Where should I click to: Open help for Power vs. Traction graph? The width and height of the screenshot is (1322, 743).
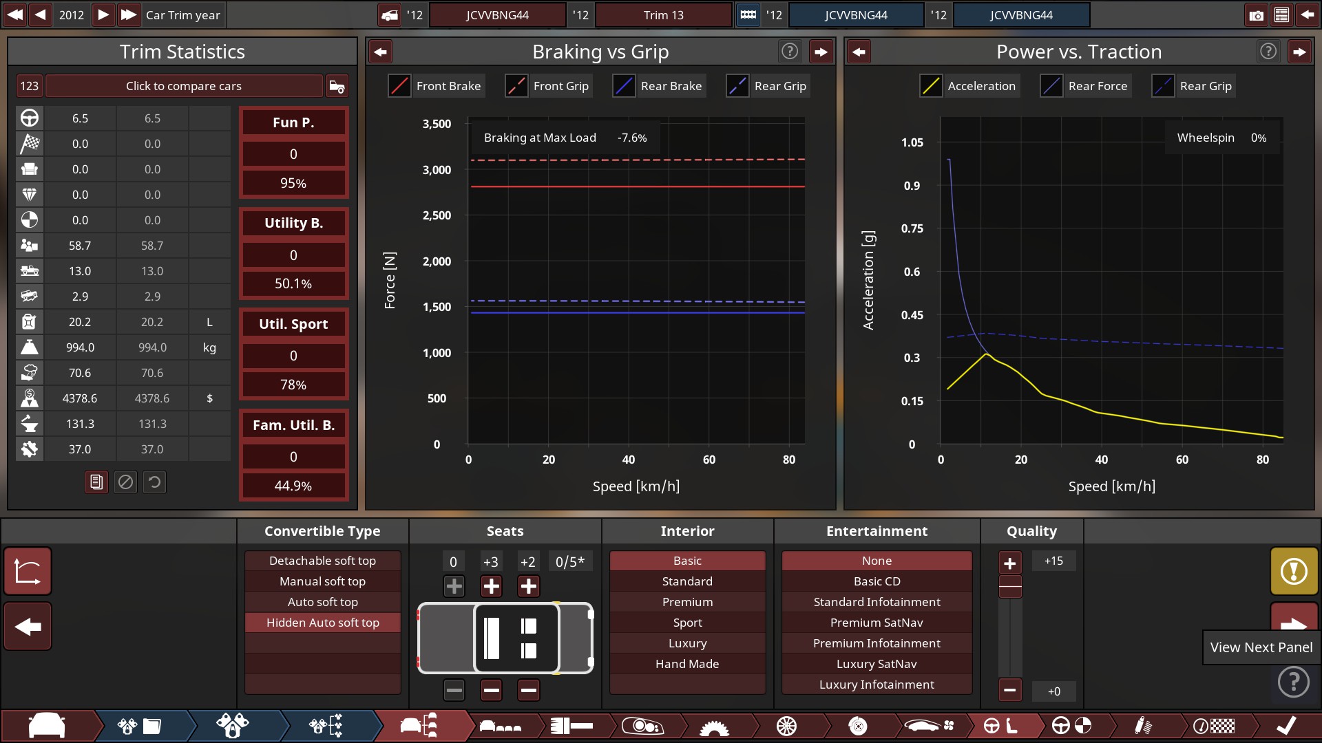1268,52
